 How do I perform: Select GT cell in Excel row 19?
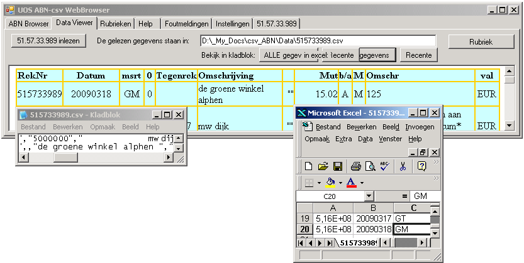(411, 218)
